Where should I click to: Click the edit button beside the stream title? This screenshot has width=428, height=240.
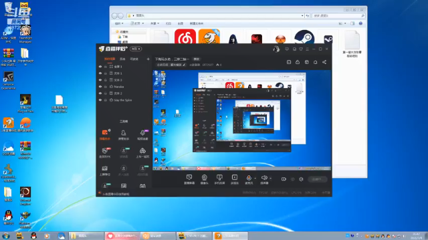click(196, 59)
